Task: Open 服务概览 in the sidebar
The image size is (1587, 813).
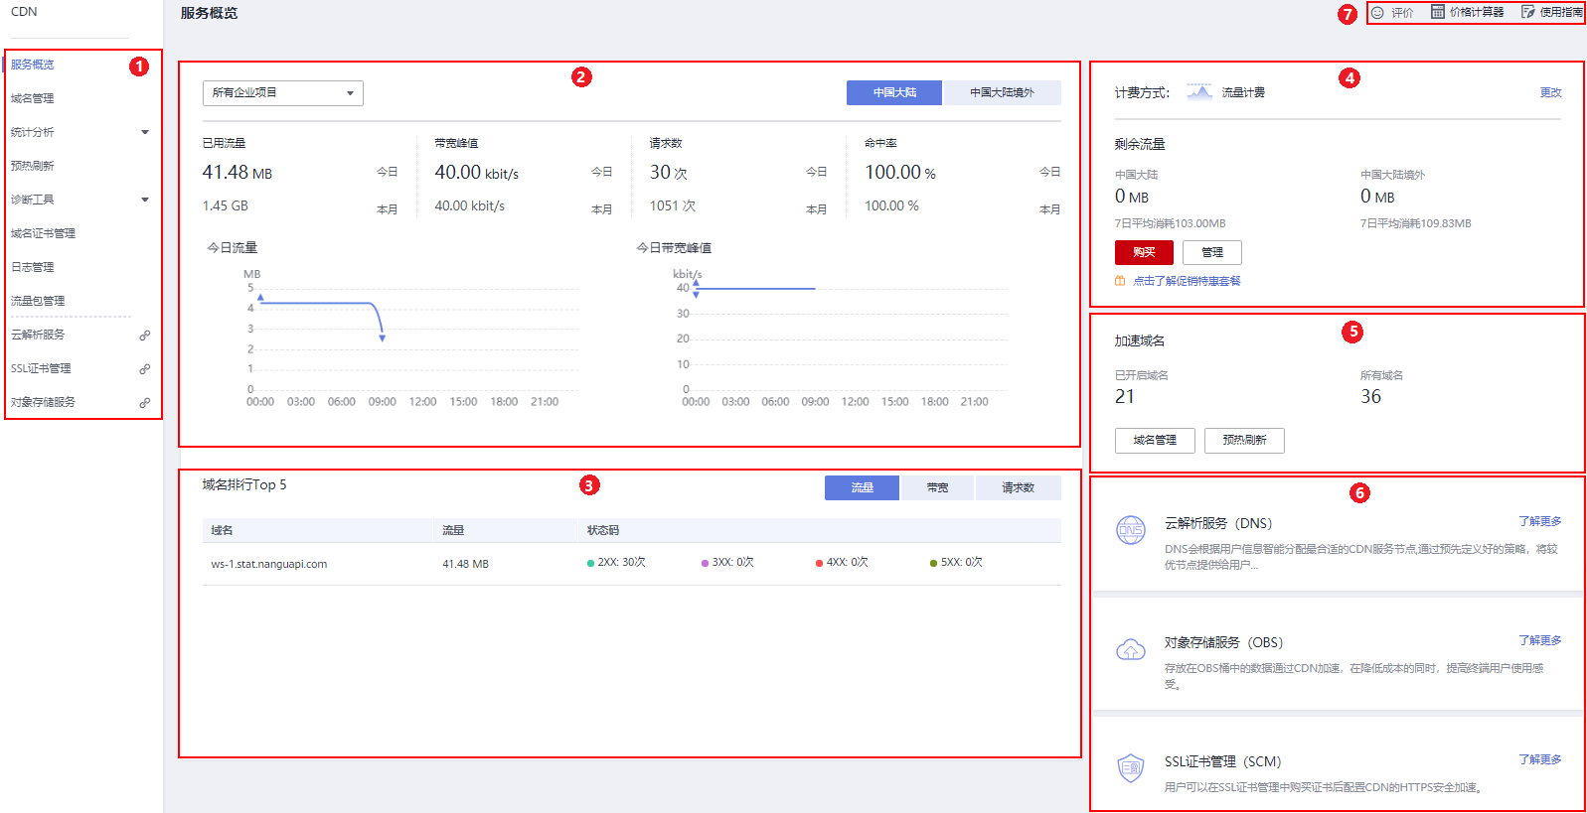Action: [x=33, y=65]
